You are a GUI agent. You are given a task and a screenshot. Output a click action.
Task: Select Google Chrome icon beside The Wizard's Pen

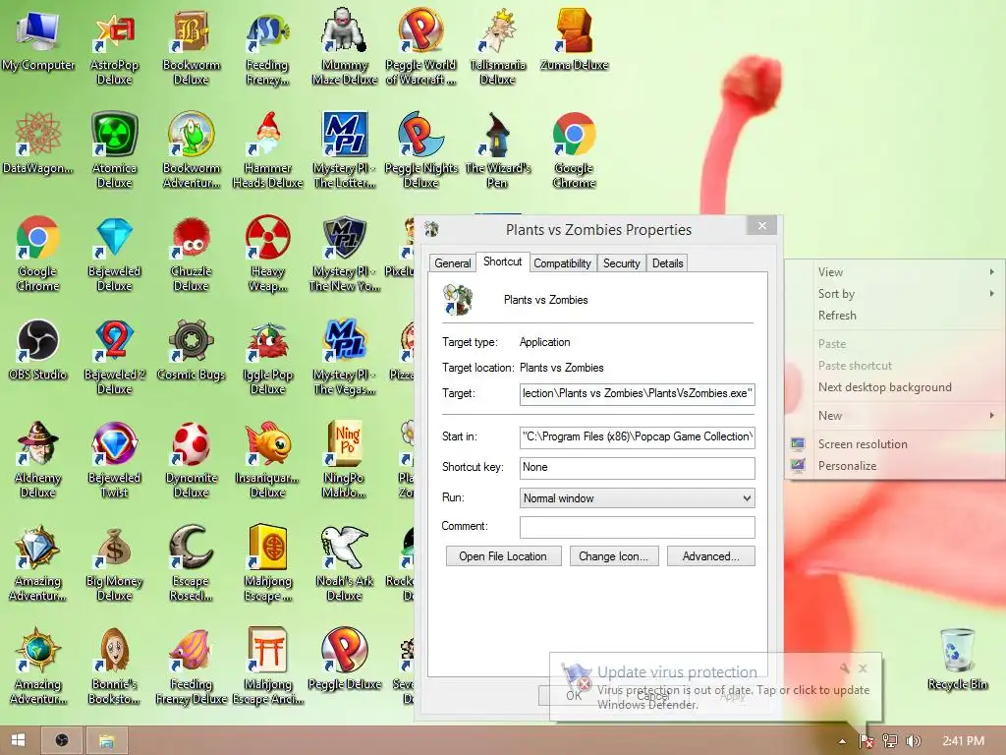(x=574, y=151)
